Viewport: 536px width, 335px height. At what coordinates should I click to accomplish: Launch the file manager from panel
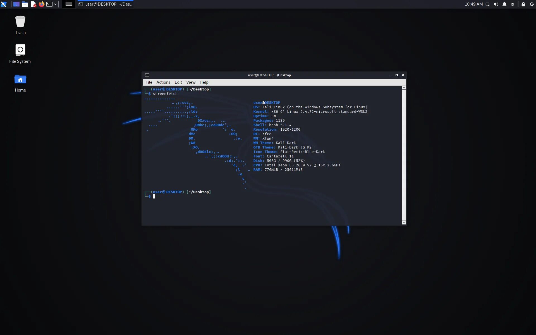25,4
